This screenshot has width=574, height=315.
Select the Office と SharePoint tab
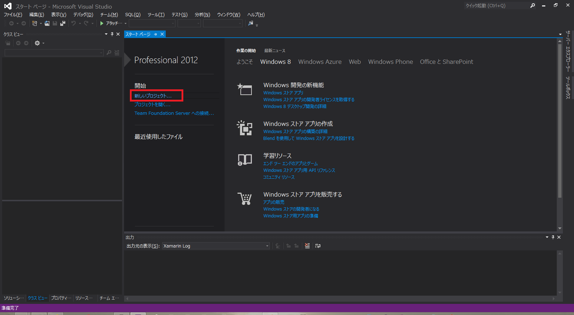click(447, 62)
